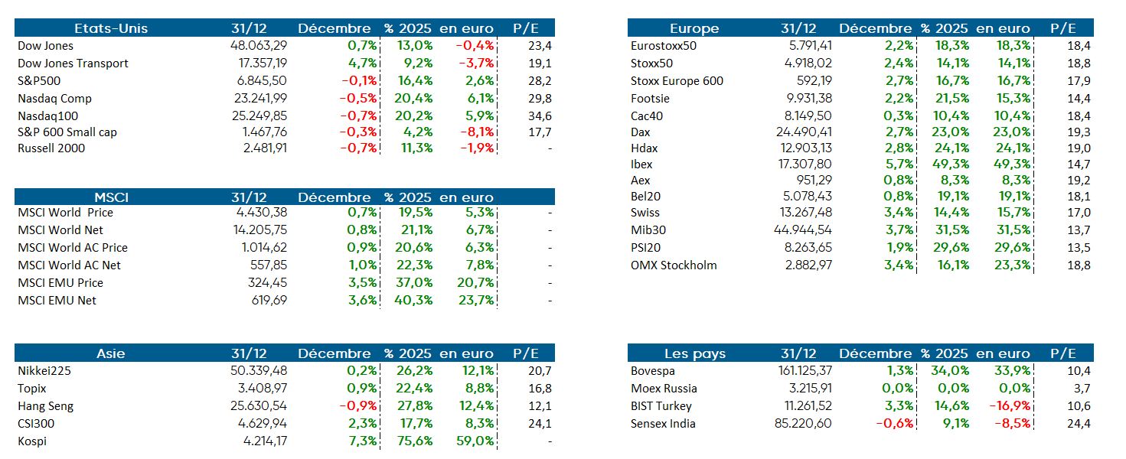Select Kospi's 75,6% yearly performance cell
1126x459 pixels.
pos(415,441)
